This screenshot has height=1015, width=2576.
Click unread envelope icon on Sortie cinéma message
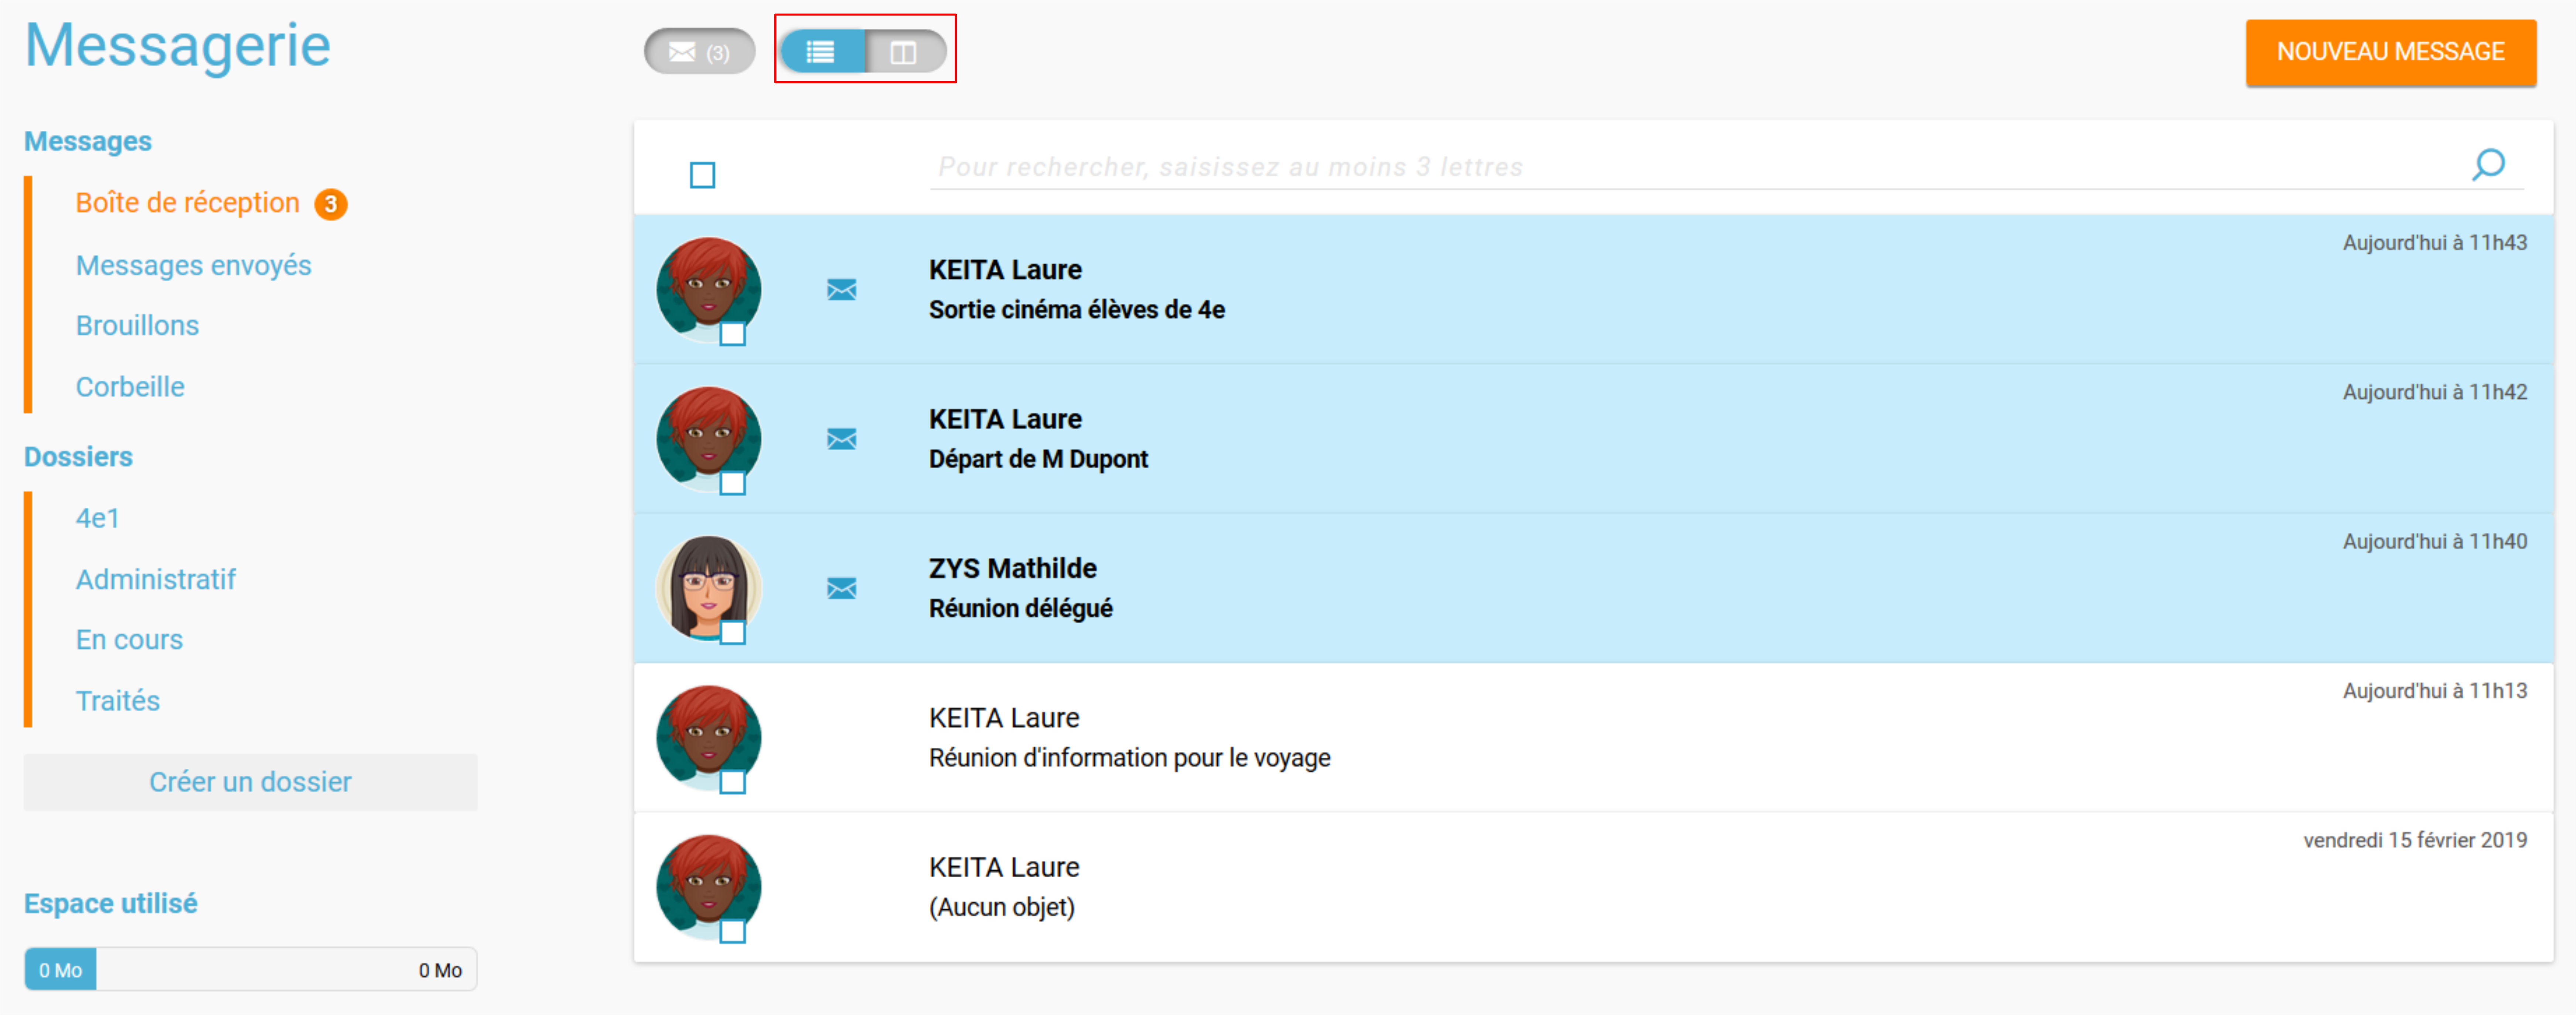point(841,290)
